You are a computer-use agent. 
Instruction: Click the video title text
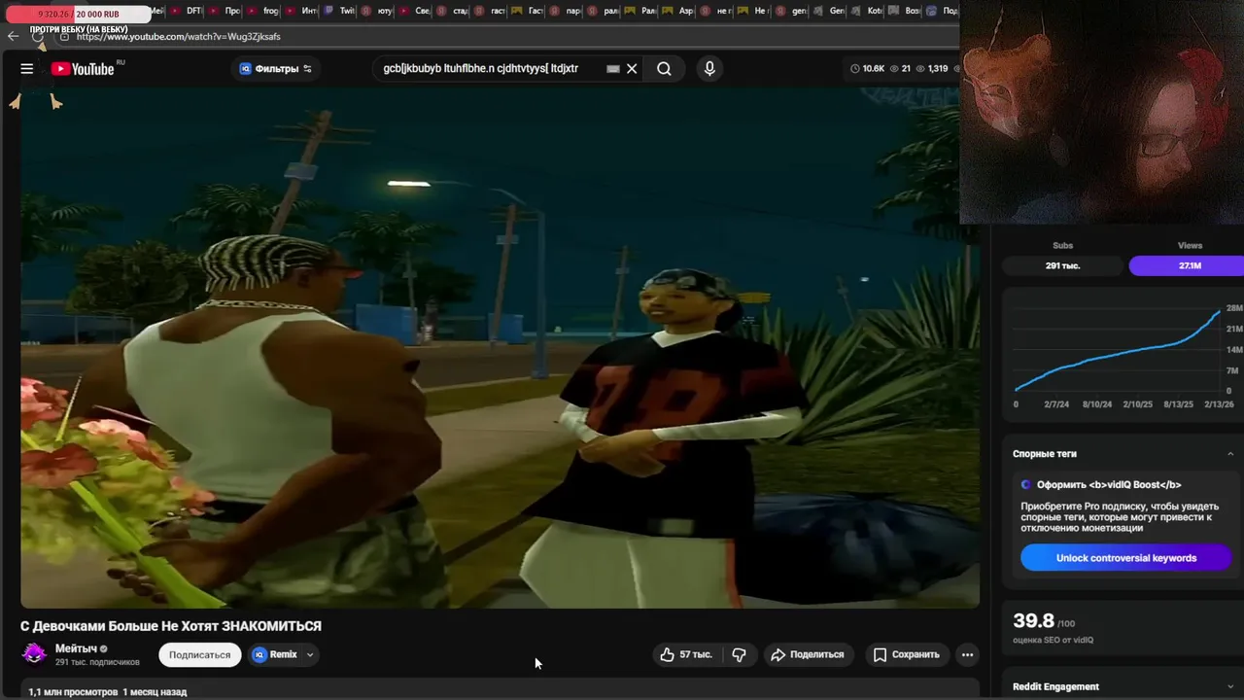pyautogui.click(x=171, y=626)
